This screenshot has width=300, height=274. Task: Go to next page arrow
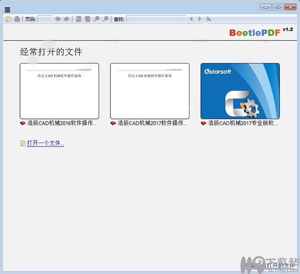click(66, 19)
